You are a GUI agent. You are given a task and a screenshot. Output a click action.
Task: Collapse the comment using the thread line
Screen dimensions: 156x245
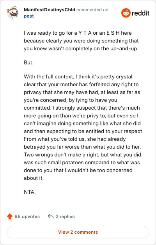13,112
